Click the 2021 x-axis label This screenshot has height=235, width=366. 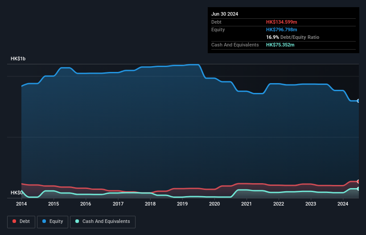[x=247, y=204]
